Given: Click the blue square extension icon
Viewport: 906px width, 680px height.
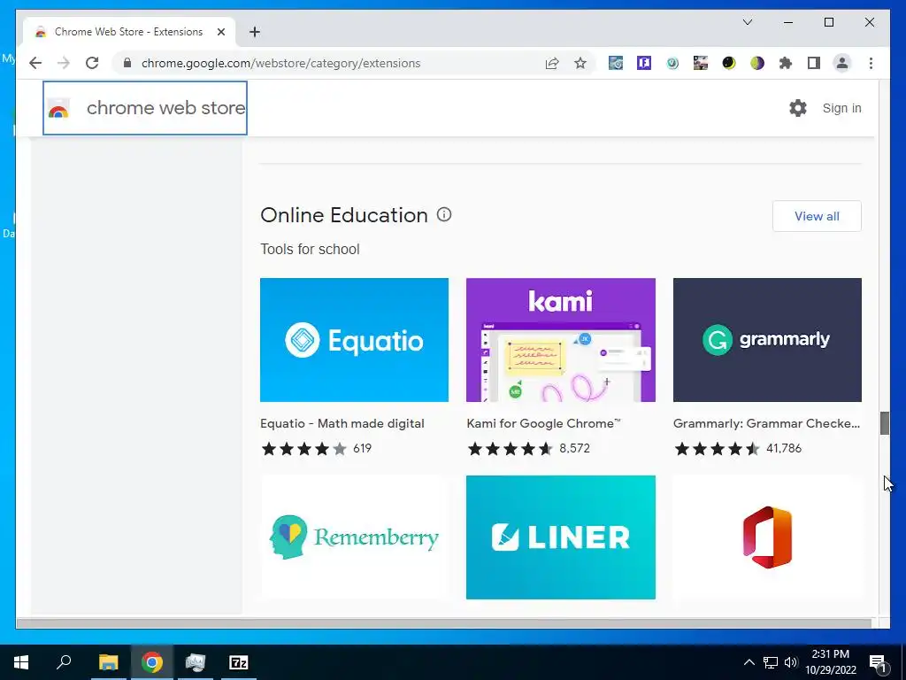Looking at the screenshot, I should pyautogui.click(x=644, y=63).
